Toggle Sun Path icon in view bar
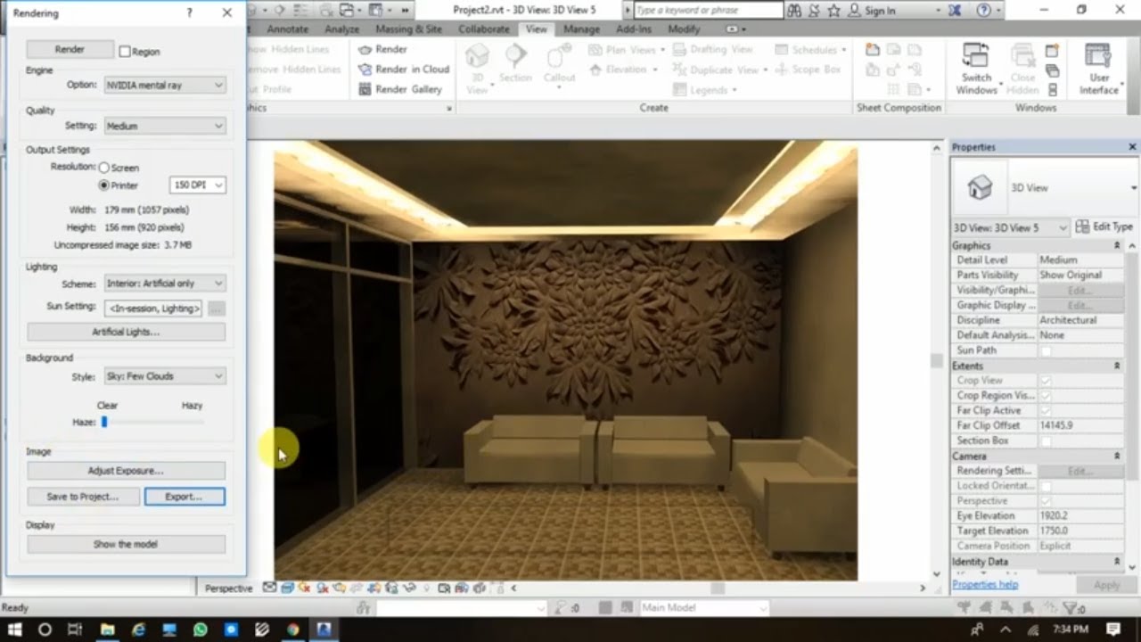This screenshot has height=642, width=1141. click(x=304, y=588)
